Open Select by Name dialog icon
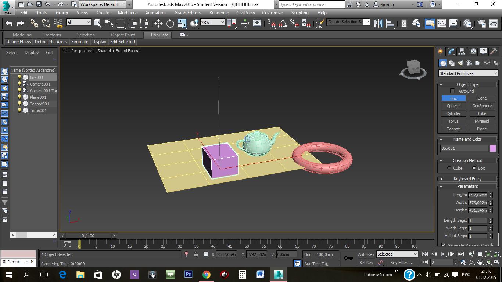The width and height of the screenshot is (502, 282). pyautogui.click(x=109, y=23)
